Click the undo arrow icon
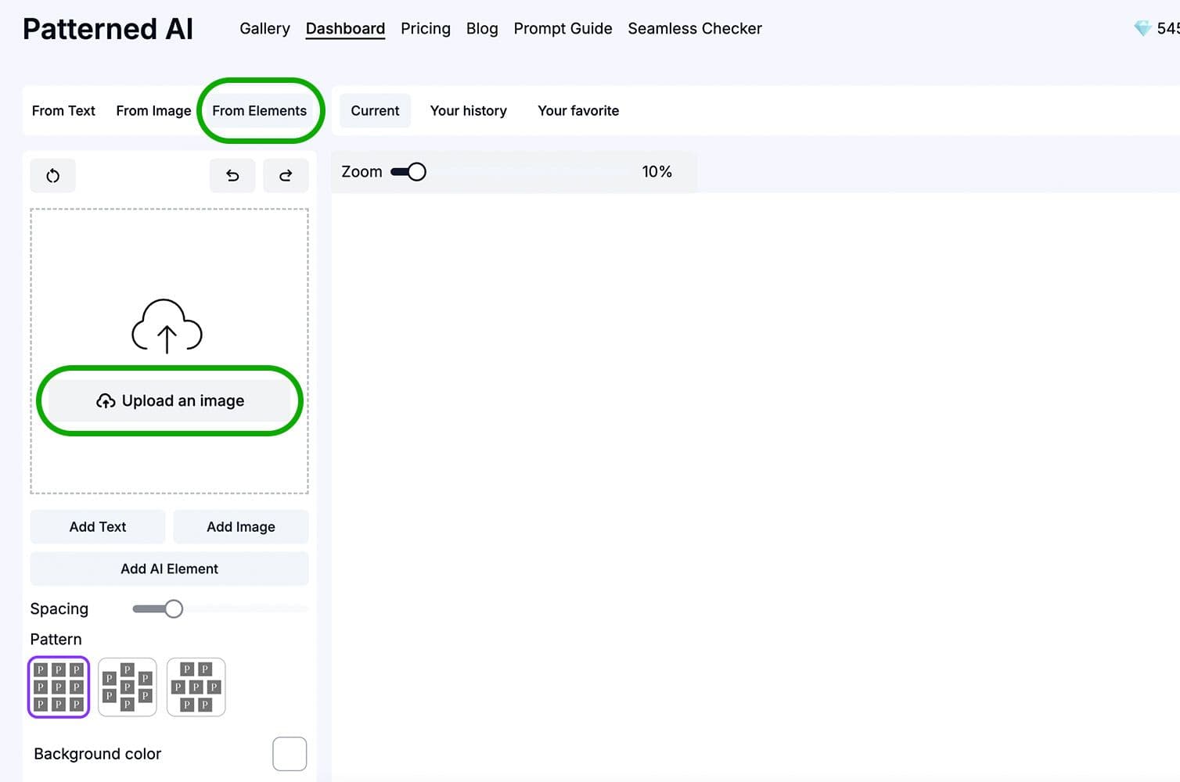Viewport: 1180px width, 782px height. click(x=232, y=176)
